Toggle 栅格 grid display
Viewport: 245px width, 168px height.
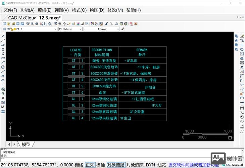(x=79, y=165)
